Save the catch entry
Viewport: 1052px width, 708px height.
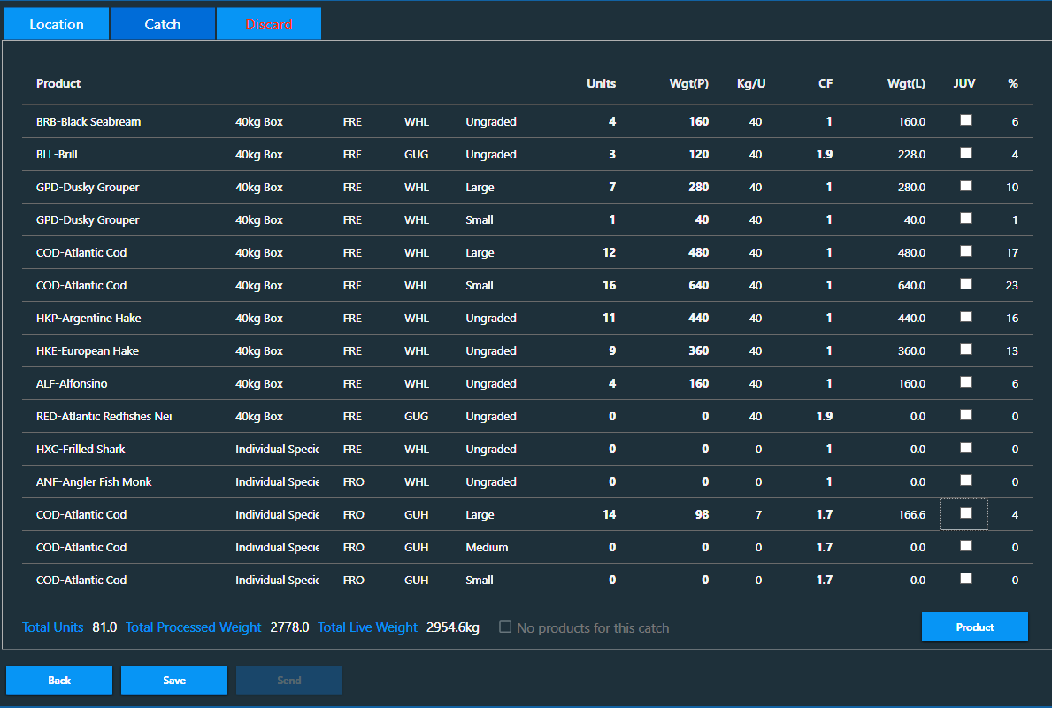[x=173, y=680]
